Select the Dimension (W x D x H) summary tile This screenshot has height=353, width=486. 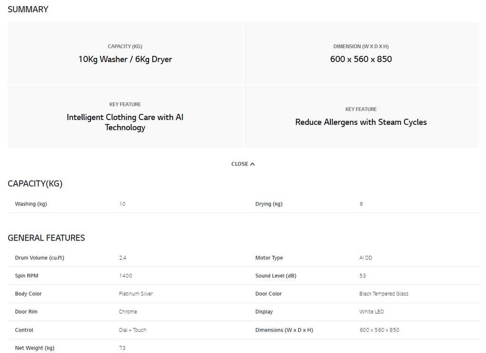[x=361, y=53]
